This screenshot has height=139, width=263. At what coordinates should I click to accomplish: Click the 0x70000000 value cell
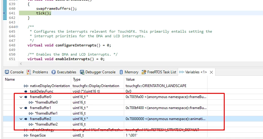(x=166, y=119)
